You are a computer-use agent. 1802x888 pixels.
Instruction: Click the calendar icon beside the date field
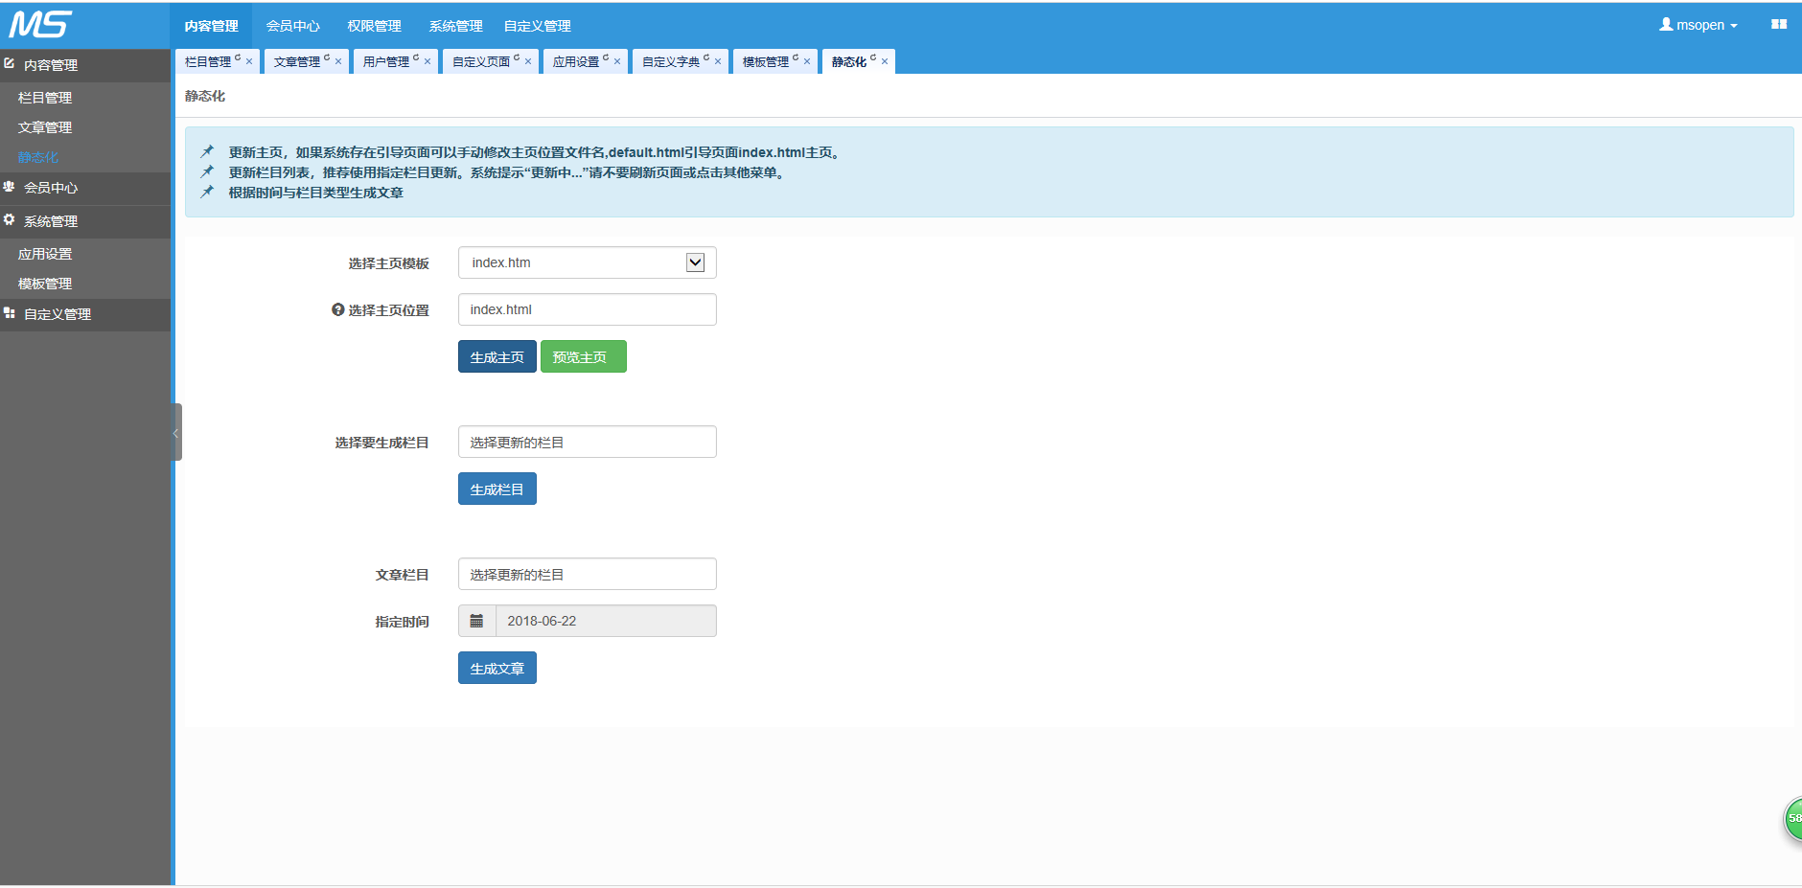[x=476, y=621]
